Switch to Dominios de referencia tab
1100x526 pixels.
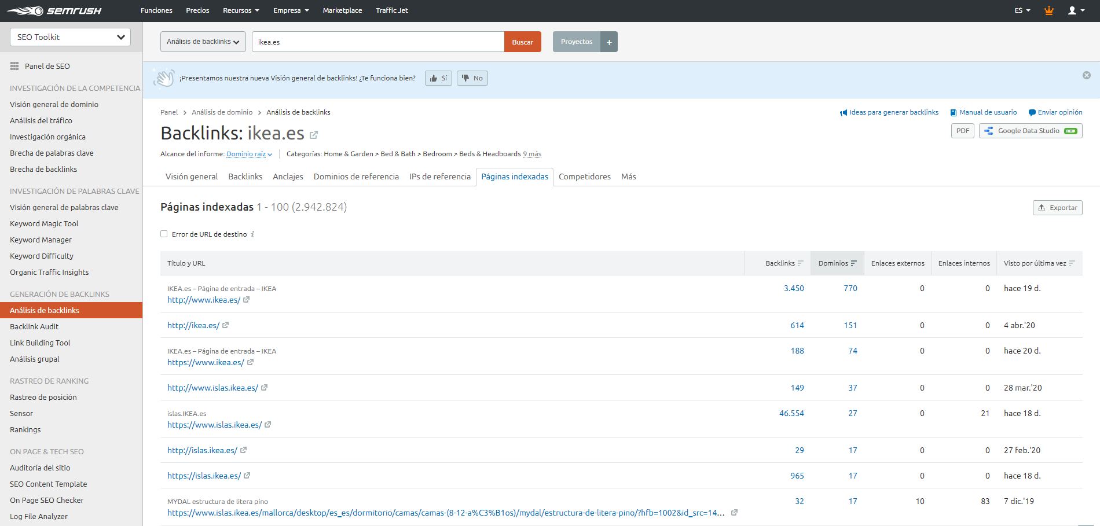click(356, 176)
